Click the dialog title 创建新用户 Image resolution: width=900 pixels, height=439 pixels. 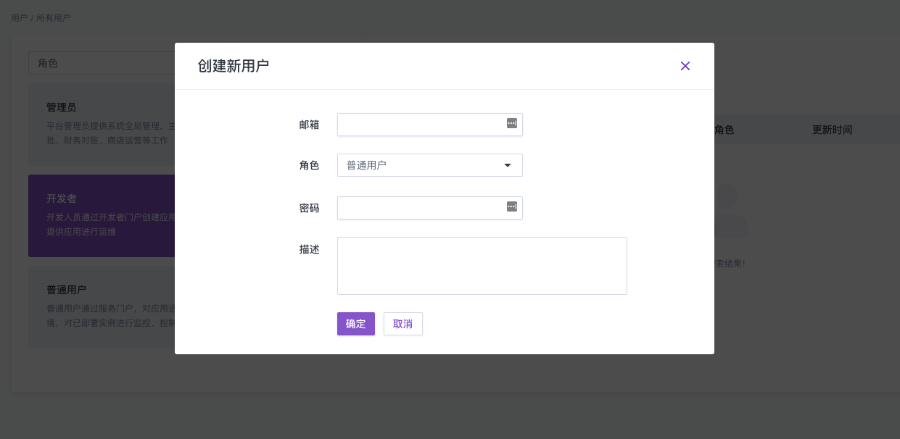pos(233,65)
